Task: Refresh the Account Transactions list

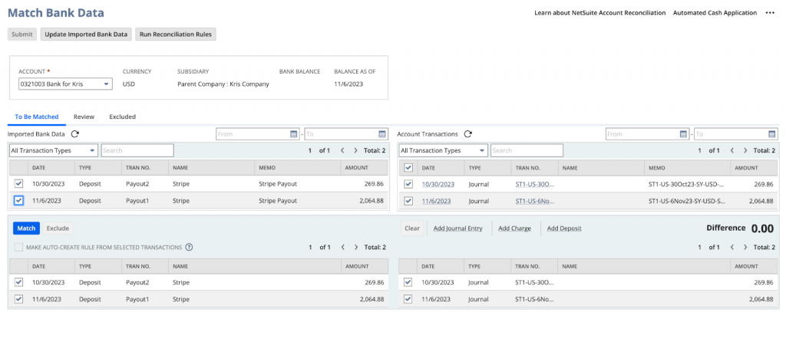Action: click(x=467, y=134)
